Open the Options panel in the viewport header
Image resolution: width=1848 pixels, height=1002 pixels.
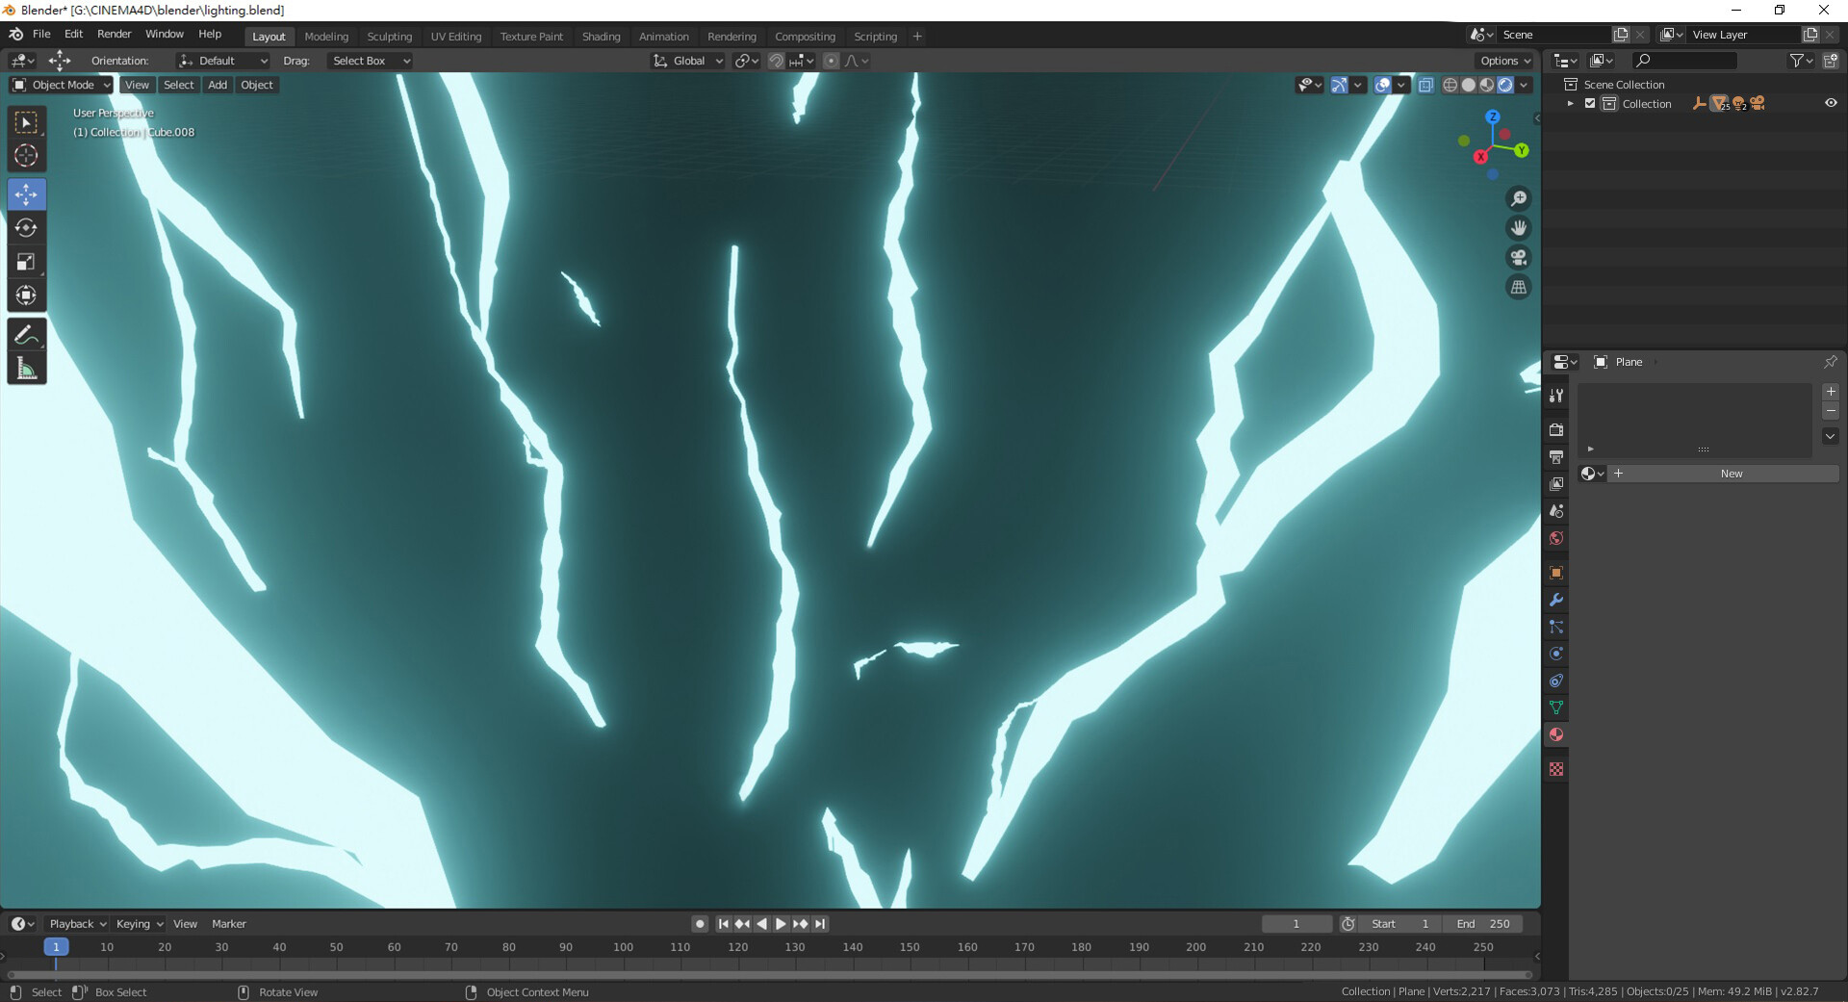pos(1504,61)
